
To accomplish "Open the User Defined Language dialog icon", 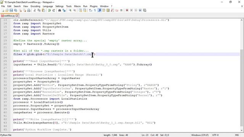I will point(104,10).
